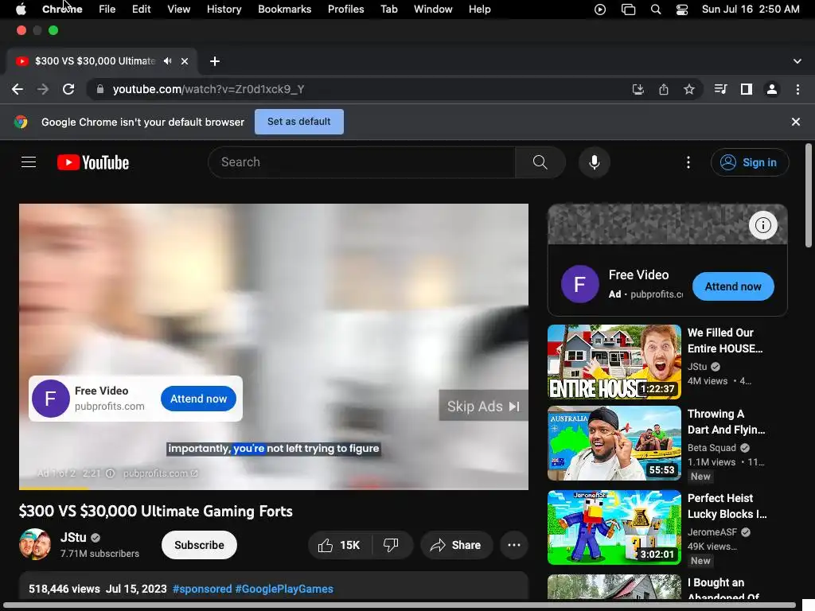This screenshot has width=815, height=611.
Task: Go to YouTube home via logo
Action: coord(93,162)
